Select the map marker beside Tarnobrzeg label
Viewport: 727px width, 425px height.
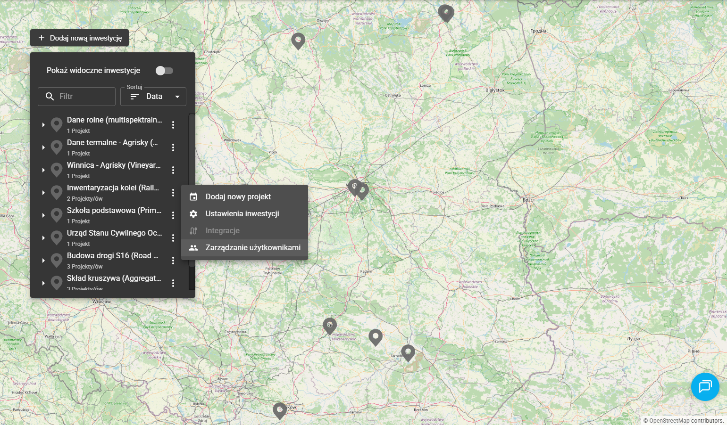pos(408,352)
